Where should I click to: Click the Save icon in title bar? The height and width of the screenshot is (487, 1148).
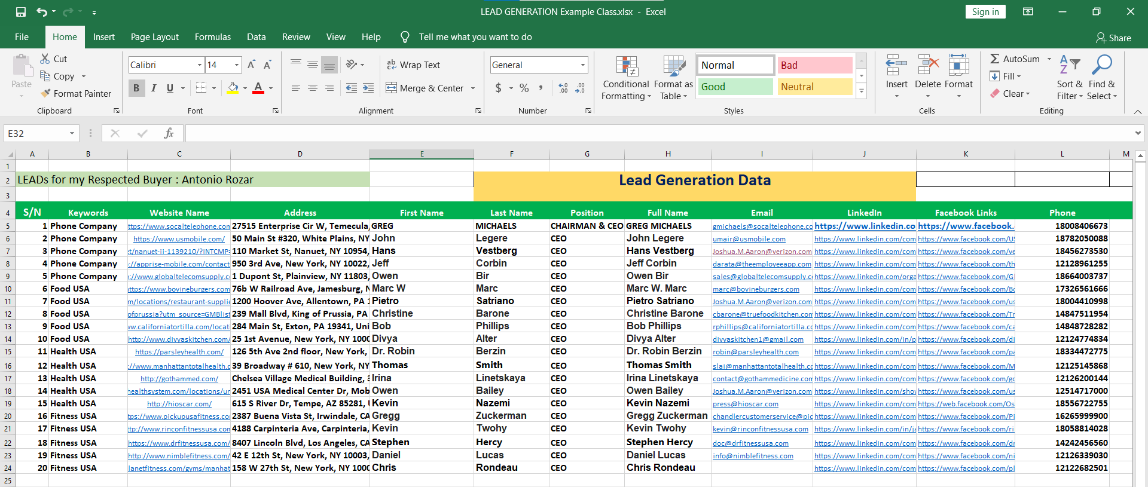[x=21, y=12]
